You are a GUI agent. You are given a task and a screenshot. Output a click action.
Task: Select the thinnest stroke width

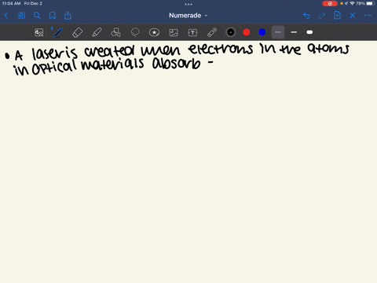278,32
